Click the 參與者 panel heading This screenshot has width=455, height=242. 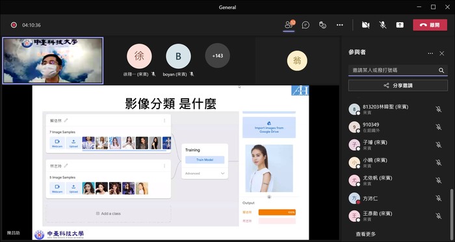click(x=357, y=52)
